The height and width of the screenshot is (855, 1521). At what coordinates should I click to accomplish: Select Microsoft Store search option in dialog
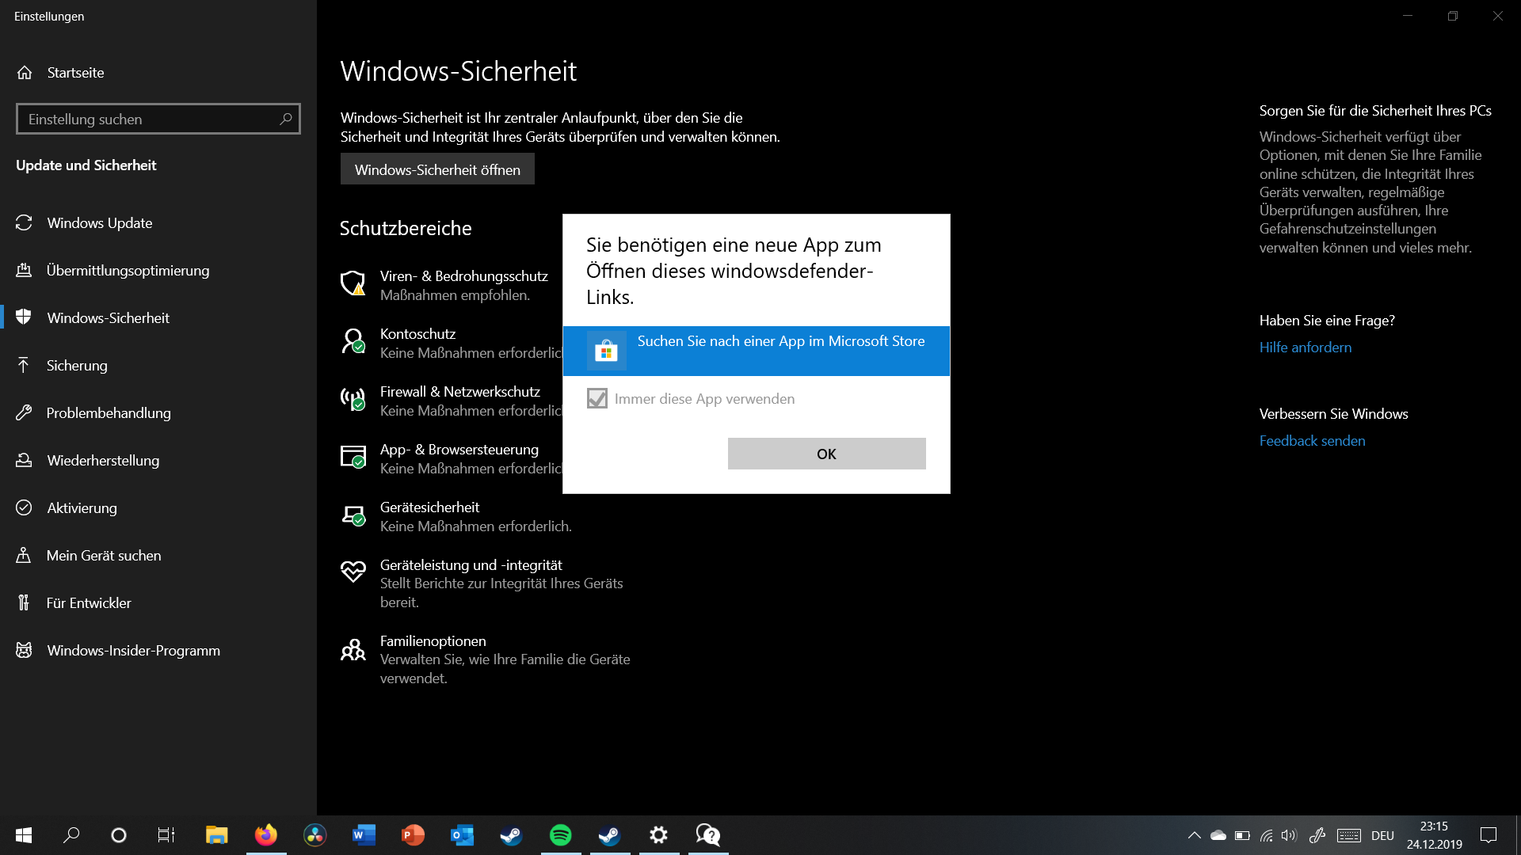coord(756,351)
